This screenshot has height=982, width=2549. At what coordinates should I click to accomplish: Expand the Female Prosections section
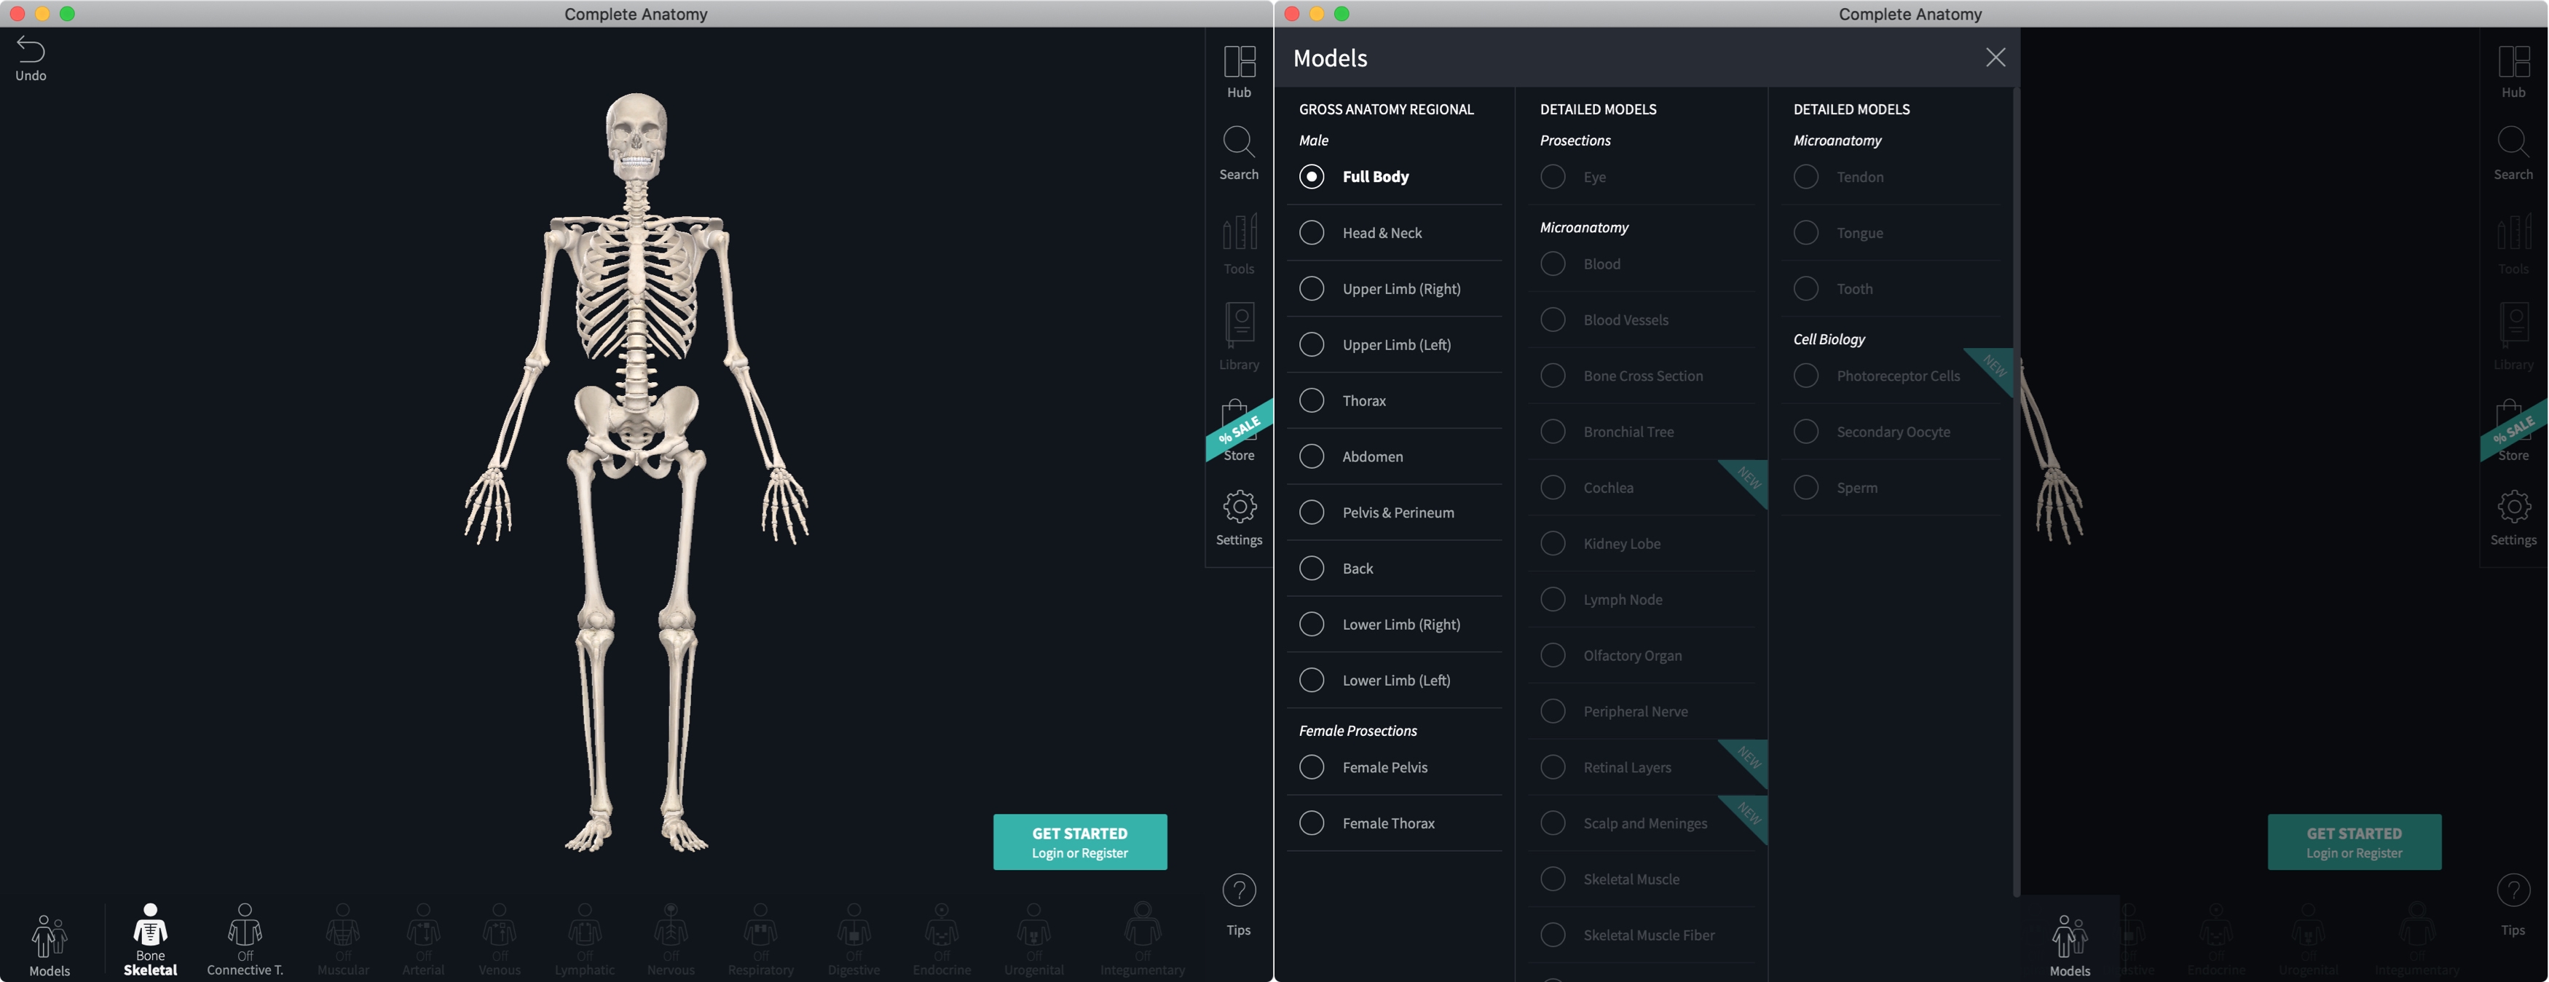(x=1356, y=730)
